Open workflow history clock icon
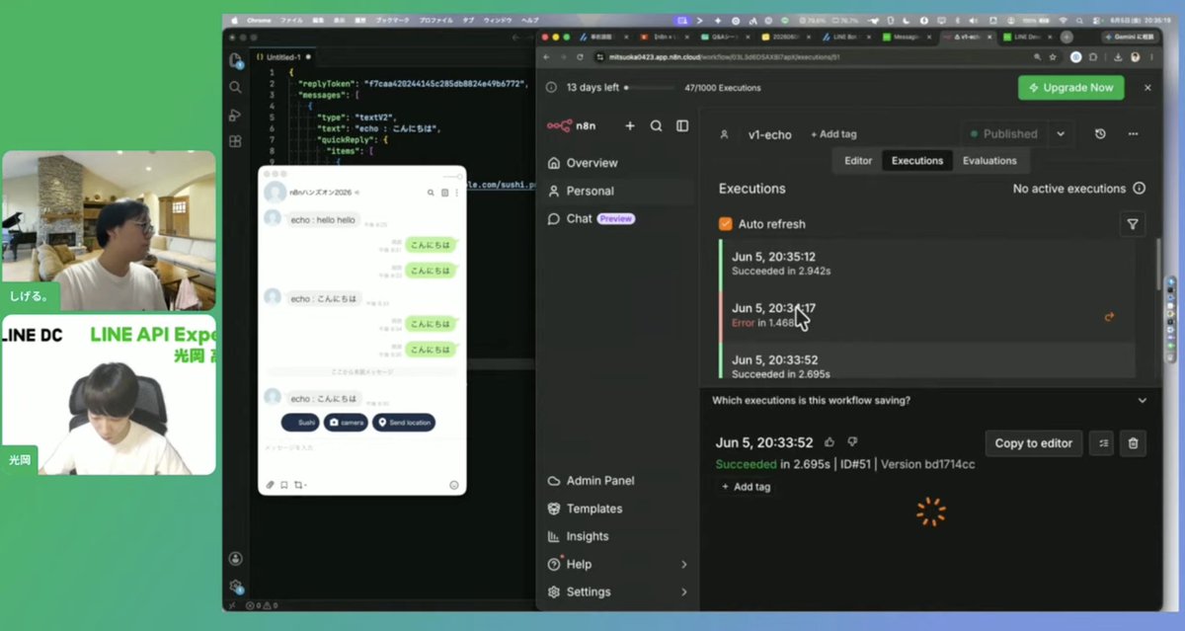1185x631 pixels. click(x=1101, y=133)
